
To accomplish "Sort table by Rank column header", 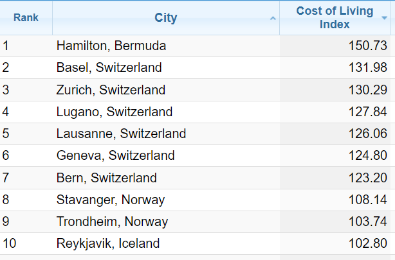I will coord(26,18).
